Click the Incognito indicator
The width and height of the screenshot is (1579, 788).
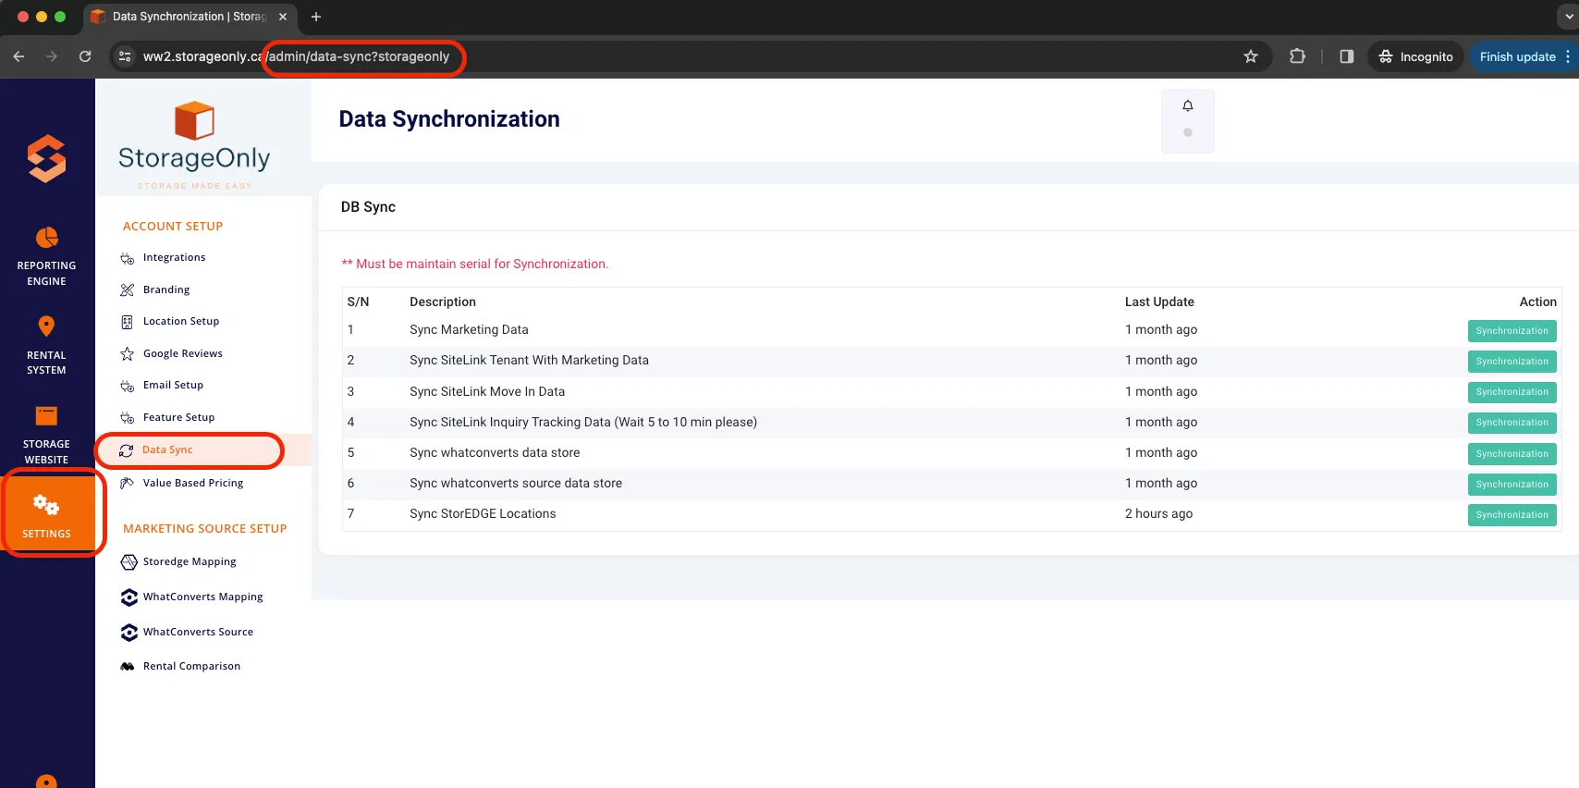coord(1415,56)
